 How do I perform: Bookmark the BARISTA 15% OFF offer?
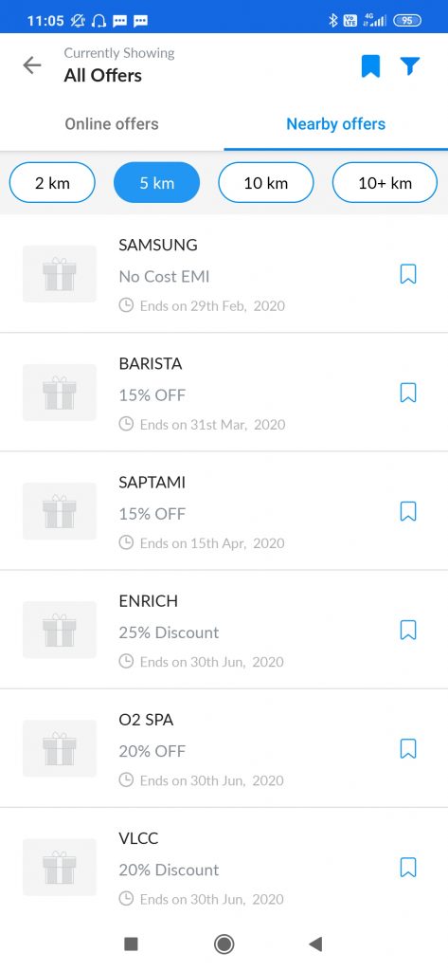pyautogui.click(x=408, y=393)
